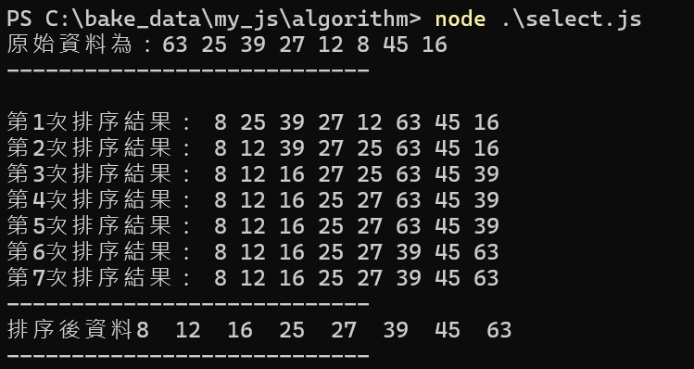Image resolution: width=694 pixels, height=369 pixels.
Task: Click the '第6次排序結果' label
Action: coord(89,252)
